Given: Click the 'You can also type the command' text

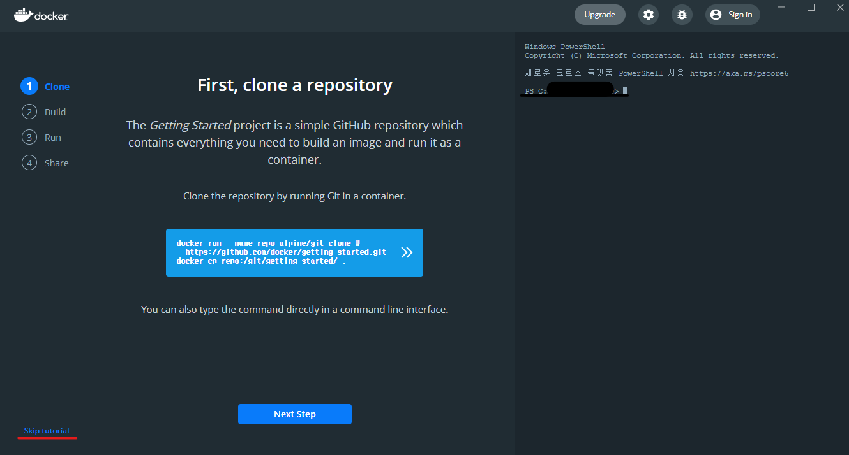Looking at the screenshot, I should coord(295,310).
